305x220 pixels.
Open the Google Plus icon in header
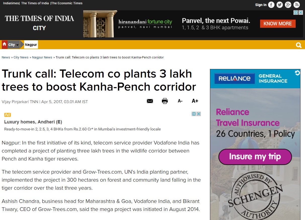tap(288, 5)
